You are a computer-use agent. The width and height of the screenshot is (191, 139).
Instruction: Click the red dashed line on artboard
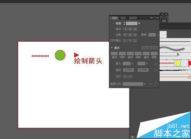click(40, 56)
